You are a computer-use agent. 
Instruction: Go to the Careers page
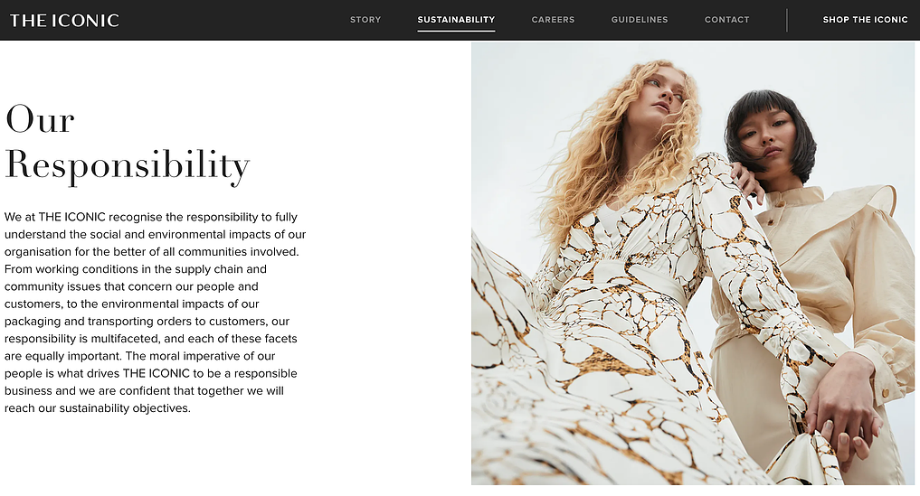click(x=553, y=19)
